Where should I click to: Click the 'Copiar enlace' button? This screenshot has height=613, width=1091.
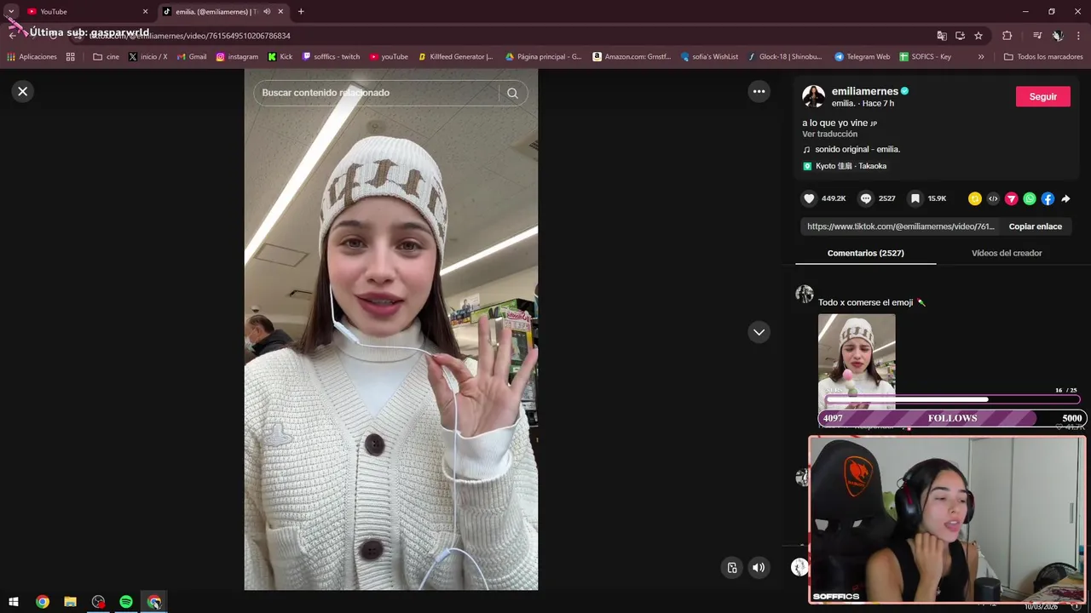(1035, 226)
